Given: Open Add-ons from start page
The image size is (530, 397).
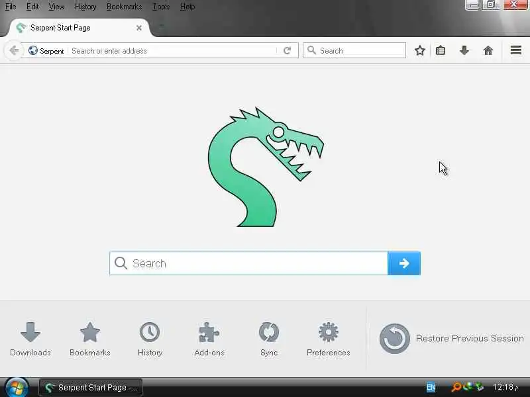Looking at the screenshot, I should [209, 339].
